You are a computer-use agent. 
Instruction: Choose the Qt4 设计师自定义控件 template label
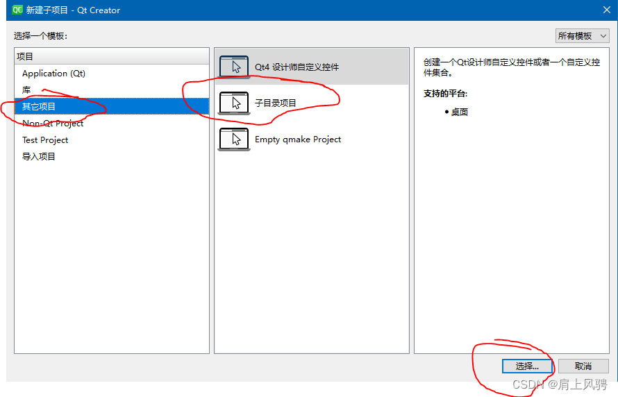tap(297, 67)
